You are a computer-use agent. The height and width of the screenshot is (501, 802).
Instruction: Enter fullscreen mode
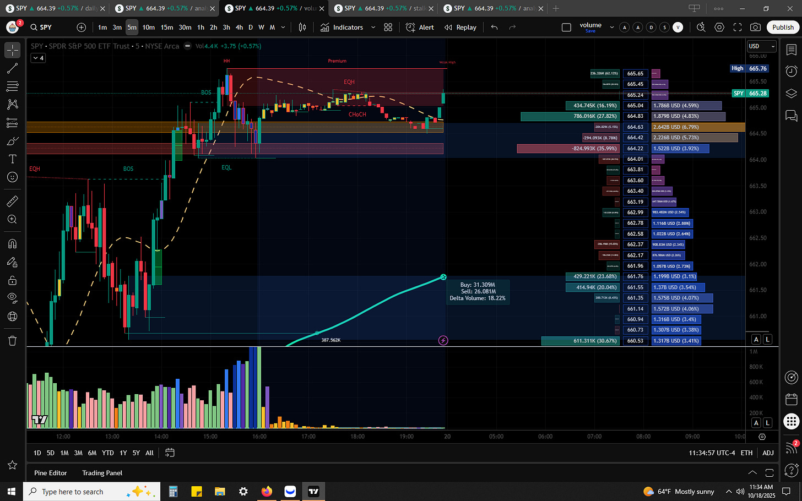pos(738,27)
